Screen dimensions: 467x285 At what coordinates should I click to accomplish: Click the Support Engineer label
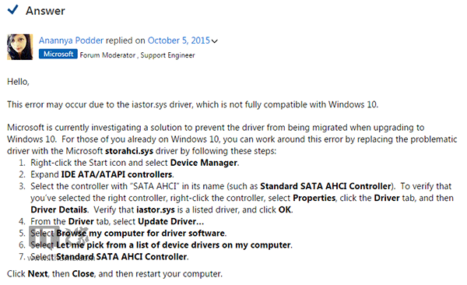click(x=167, y=55)
